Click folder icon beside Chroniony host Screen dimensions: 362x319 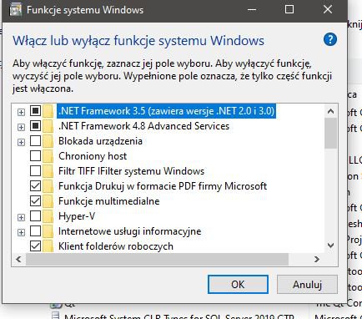(48, 156)
